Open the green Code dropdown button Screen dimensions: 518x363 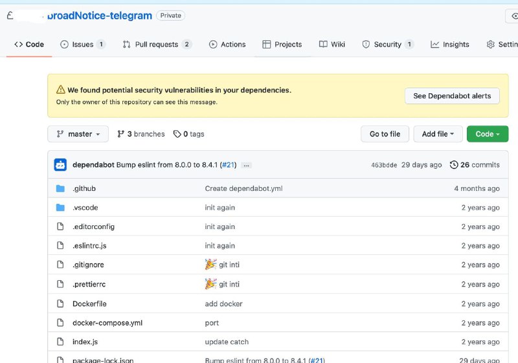click(487, 134)
